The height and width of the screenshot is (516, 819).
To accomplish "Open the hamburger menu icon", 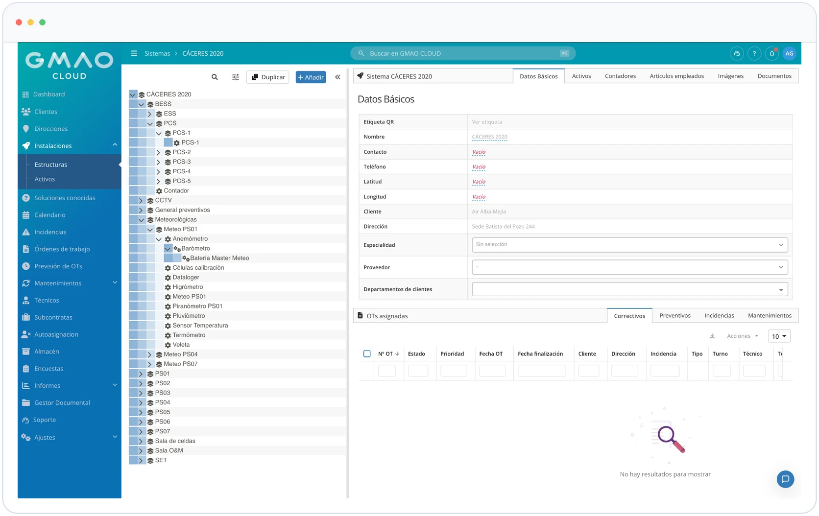I will [134, 53].
